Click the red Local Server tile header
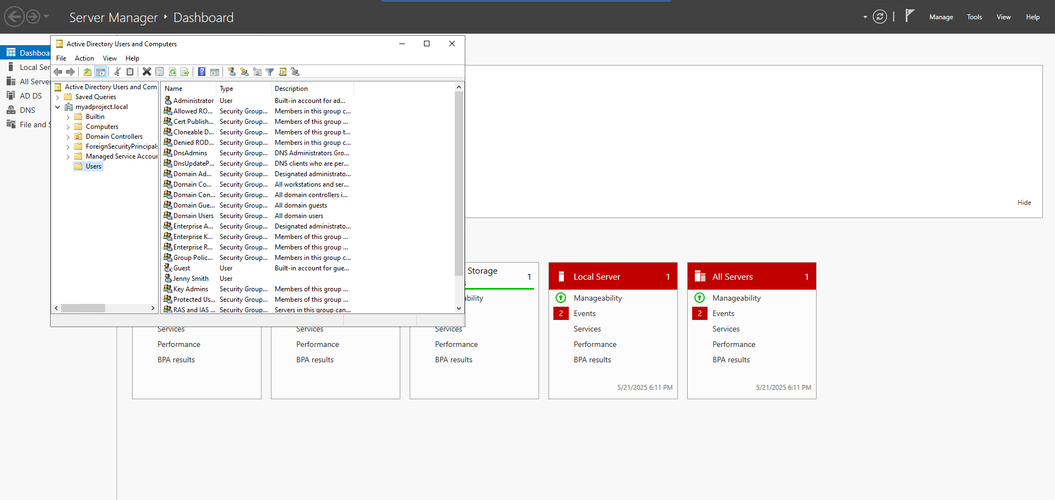Screen dimensions: 1055x500 pyautogui.click(x=613, y=276)
